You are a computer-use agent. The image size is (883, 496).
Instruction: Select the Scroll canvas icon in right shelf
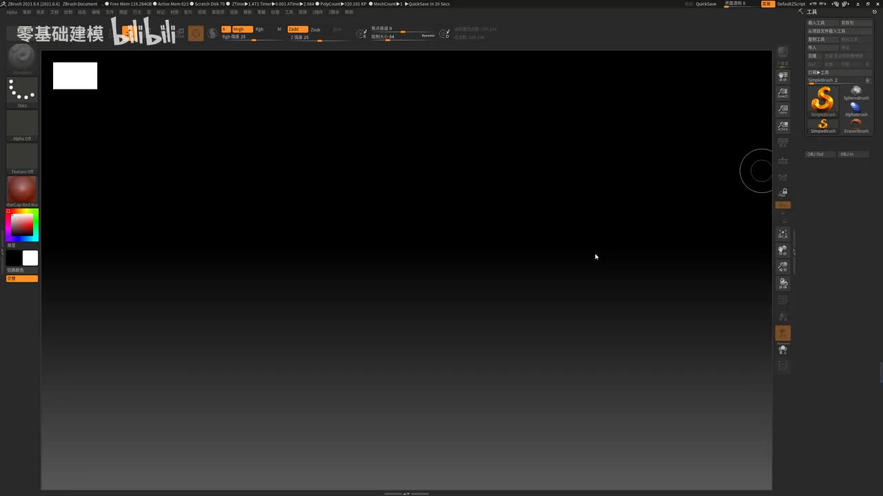(783, 77)
